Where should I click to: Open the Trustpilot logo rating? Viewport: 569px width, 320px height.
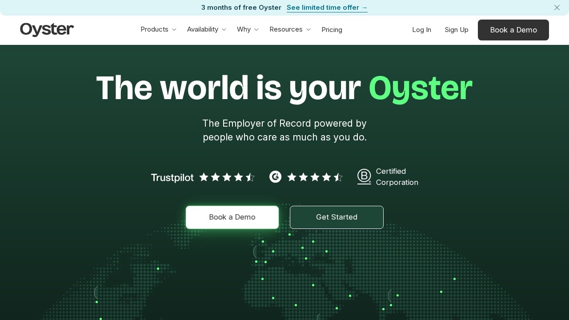coord(172,178)
